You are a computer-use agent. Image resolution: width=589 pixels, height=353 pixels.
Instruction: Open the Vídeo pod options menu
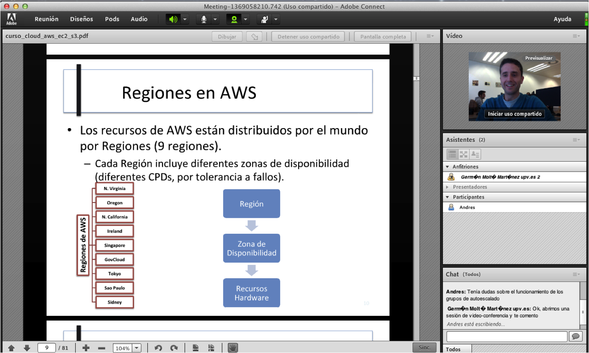pos(576,36)
